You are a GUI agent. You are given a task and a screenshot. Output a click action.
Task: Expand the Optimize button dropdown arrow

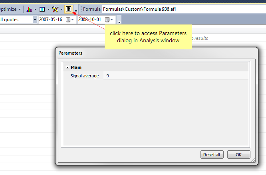point(20,9)
